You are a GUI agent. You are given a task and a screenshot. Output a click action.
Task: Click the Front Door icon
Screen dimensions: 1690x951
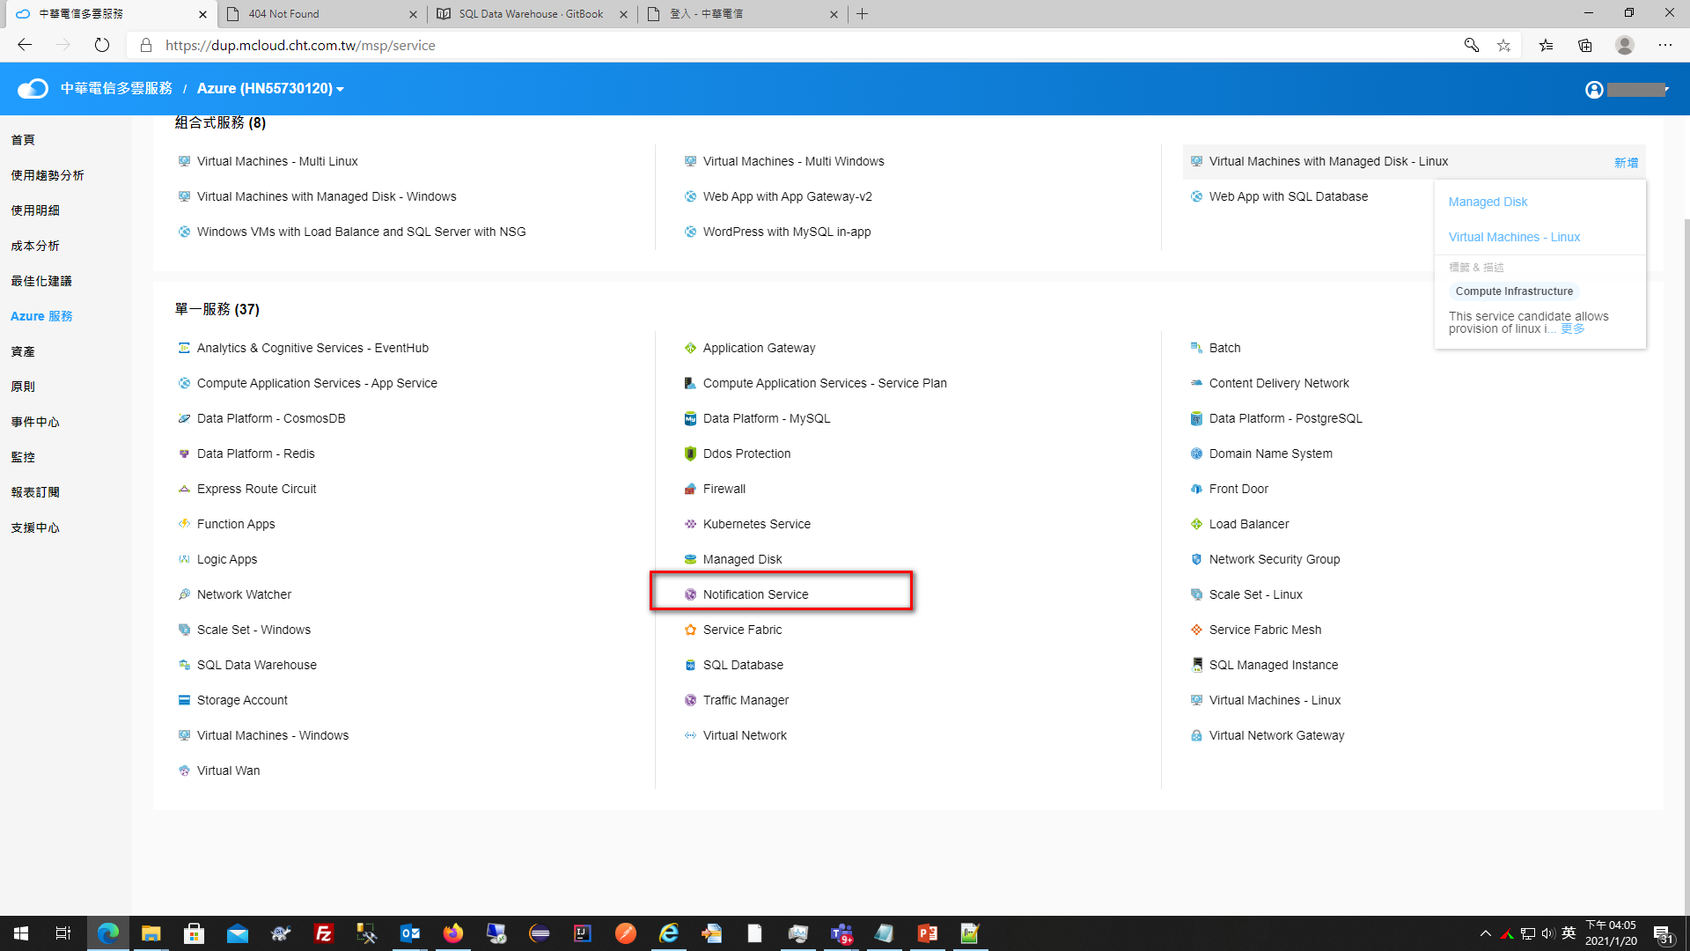[1196, 489]
